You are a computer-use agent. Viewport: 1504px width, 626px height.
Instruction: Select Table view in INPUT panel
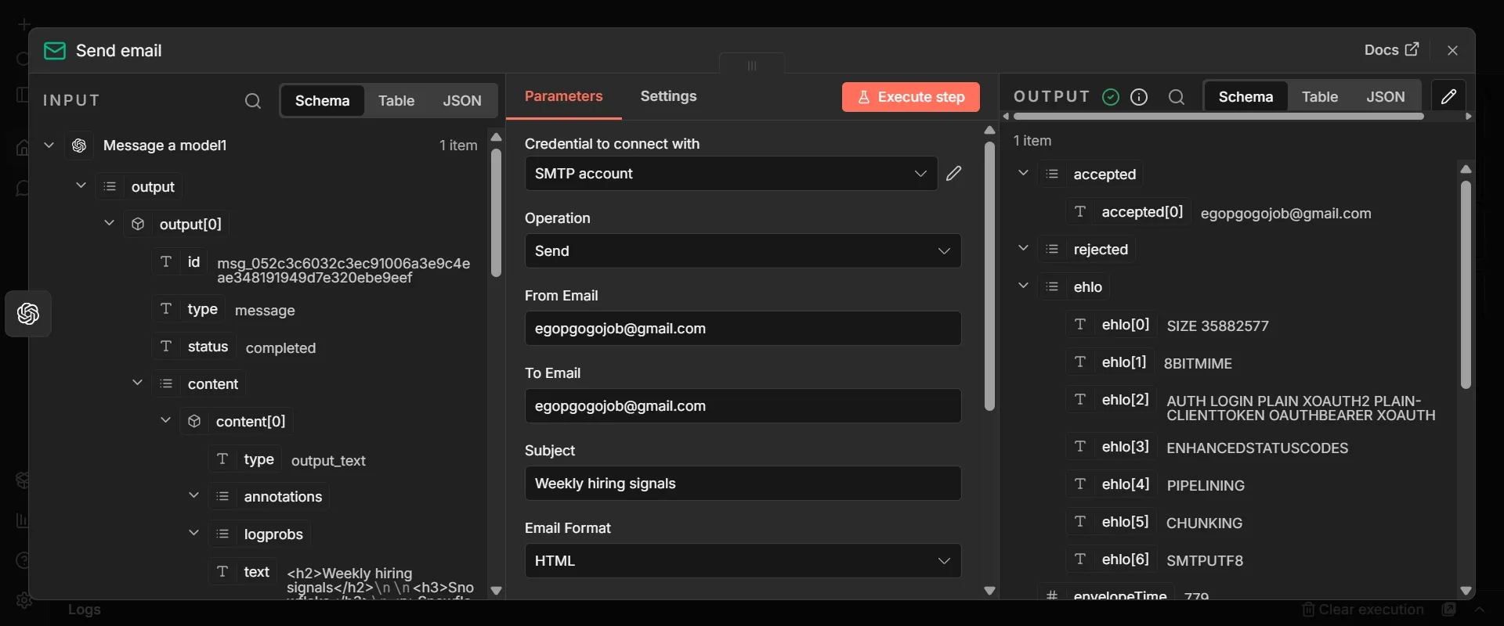click(396, 101)
